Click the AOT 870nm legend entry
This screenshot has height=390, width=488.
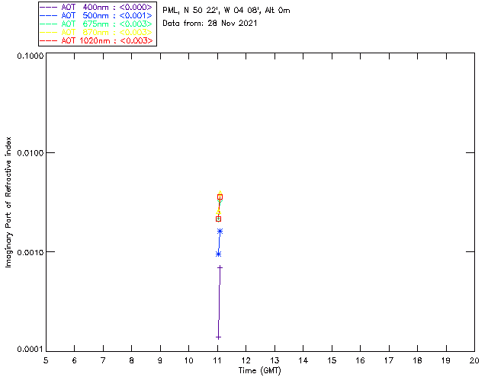[x=96, y=33]
